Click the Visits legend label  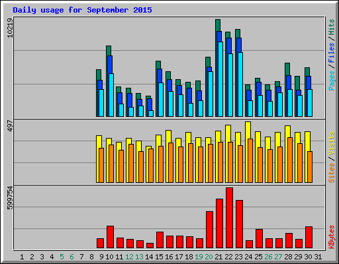(331, 144)
